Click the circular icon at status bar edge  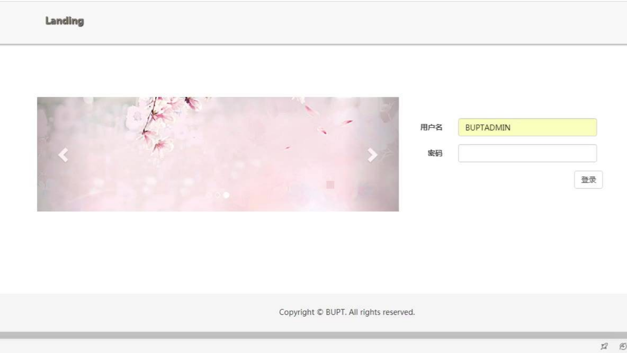click(x=623, y=346)
